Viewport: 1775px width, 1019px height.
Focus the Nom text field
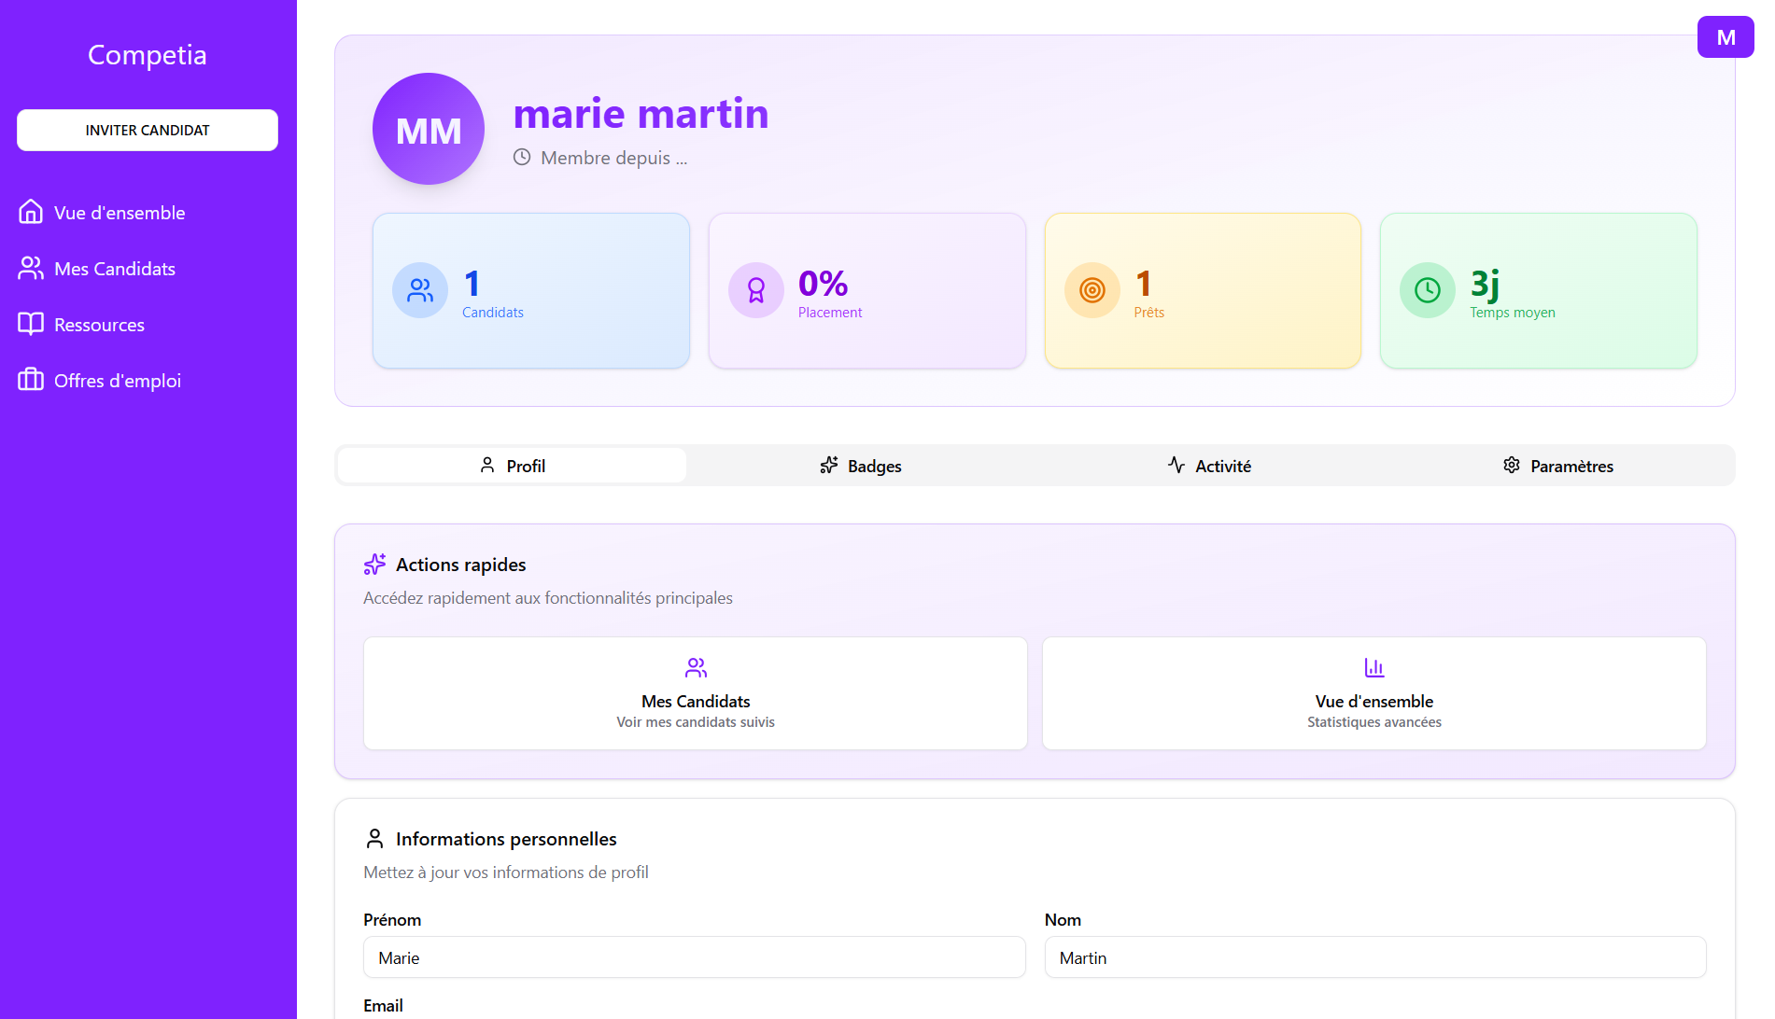(x=1374, y=957)
